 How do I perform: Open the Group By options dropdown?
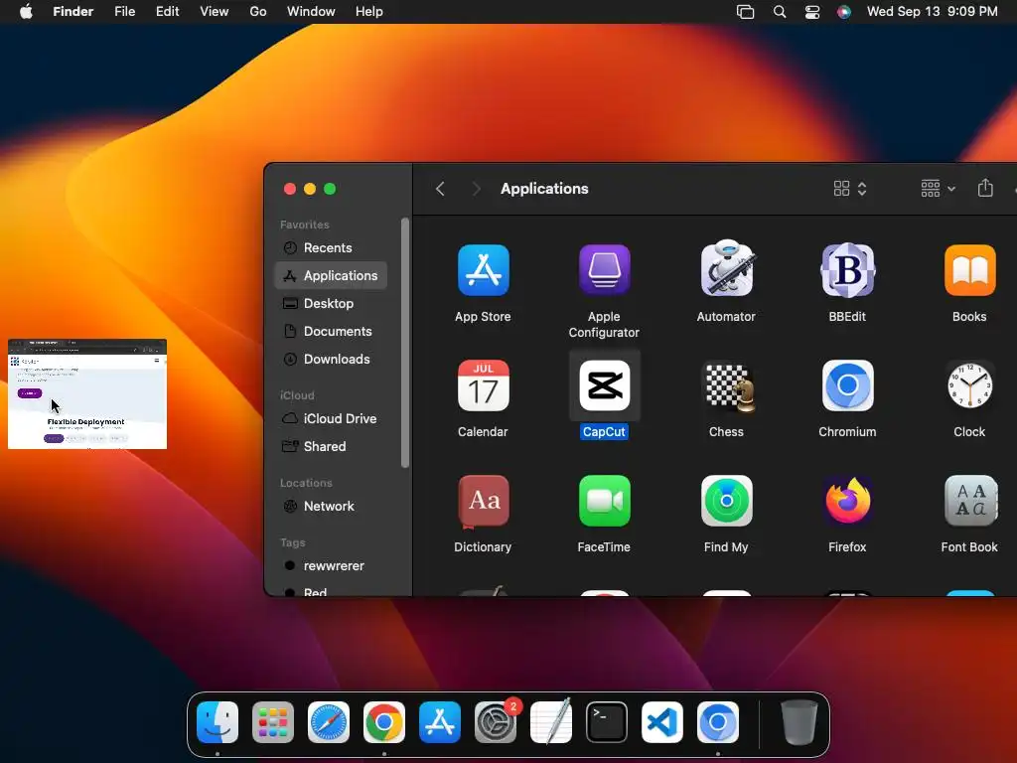[x=938, y=189]
